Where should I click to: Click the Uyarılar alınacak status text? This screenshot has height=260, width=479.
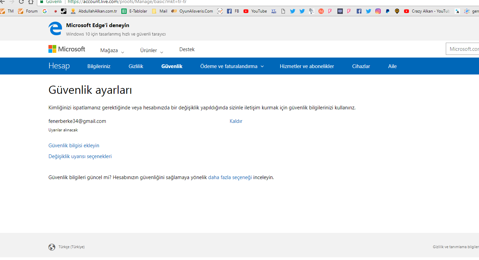pos(63,130)
